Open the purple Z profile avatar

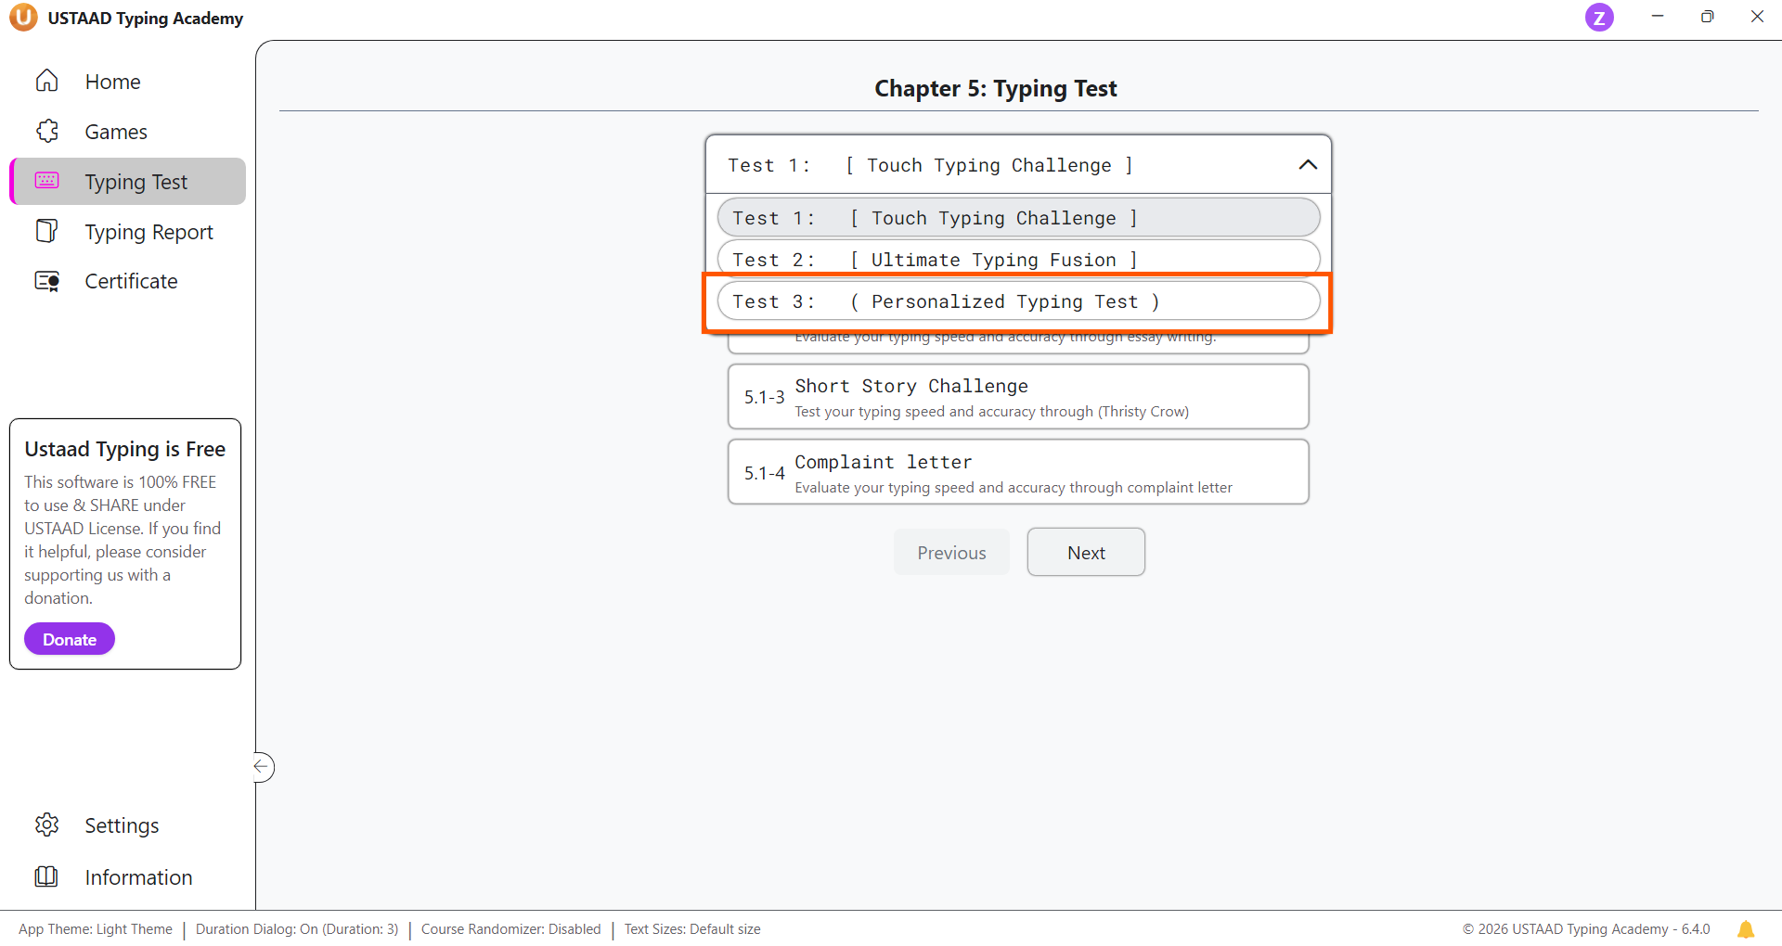pos(1598,18)
